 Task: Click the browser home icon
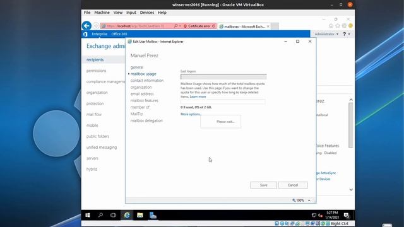coord(331,26)
